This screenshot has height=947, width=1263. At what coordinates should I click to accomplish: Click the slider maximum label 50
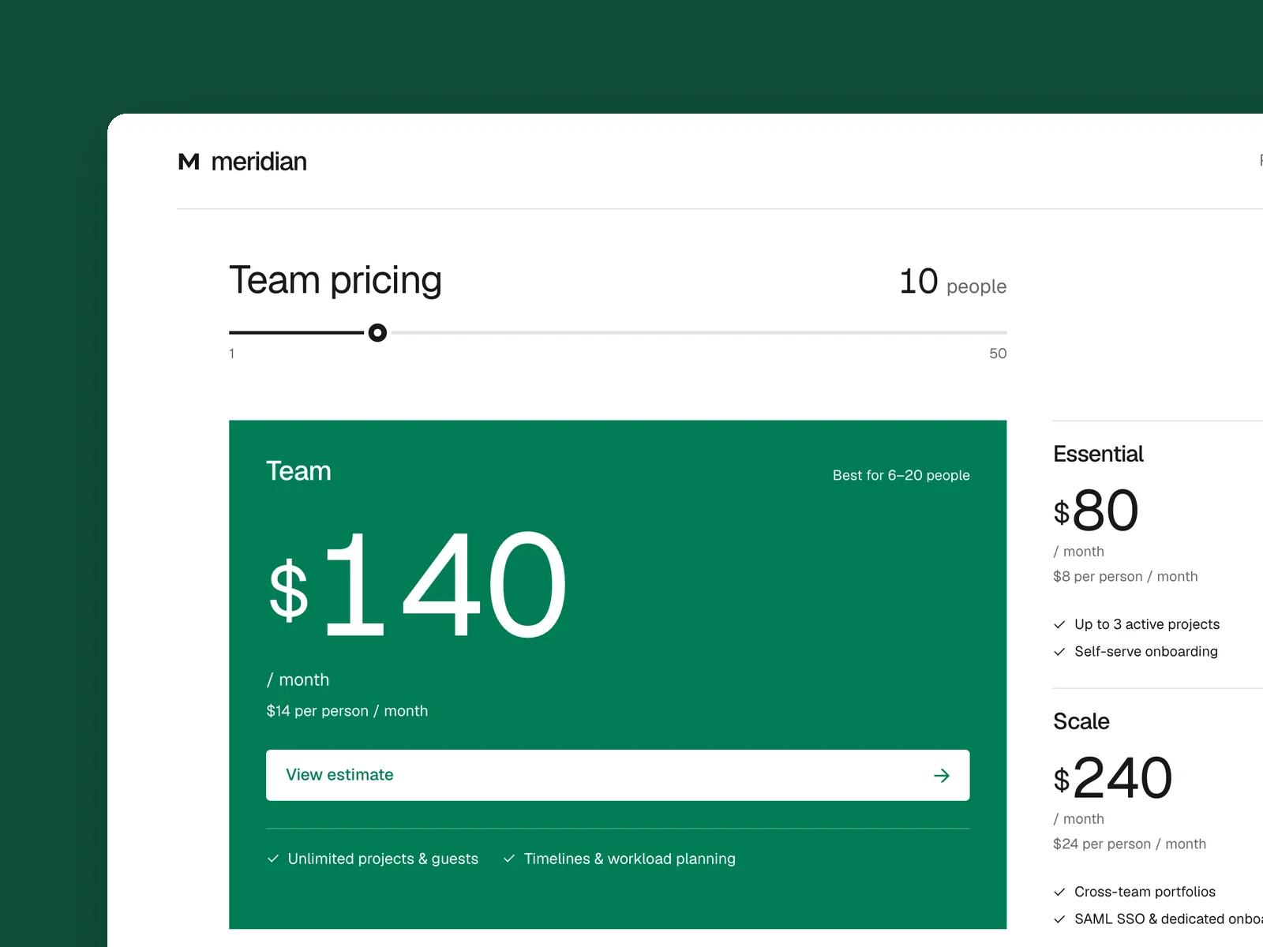[x=998, y=354]
